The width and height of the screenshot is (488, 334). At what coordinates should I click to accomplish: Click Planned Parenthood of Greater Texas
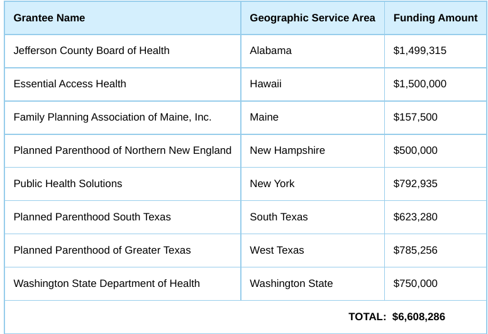102,250
